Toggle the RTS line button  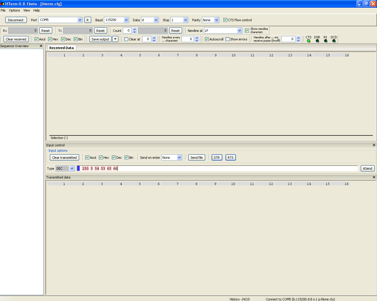click(231, 158)
